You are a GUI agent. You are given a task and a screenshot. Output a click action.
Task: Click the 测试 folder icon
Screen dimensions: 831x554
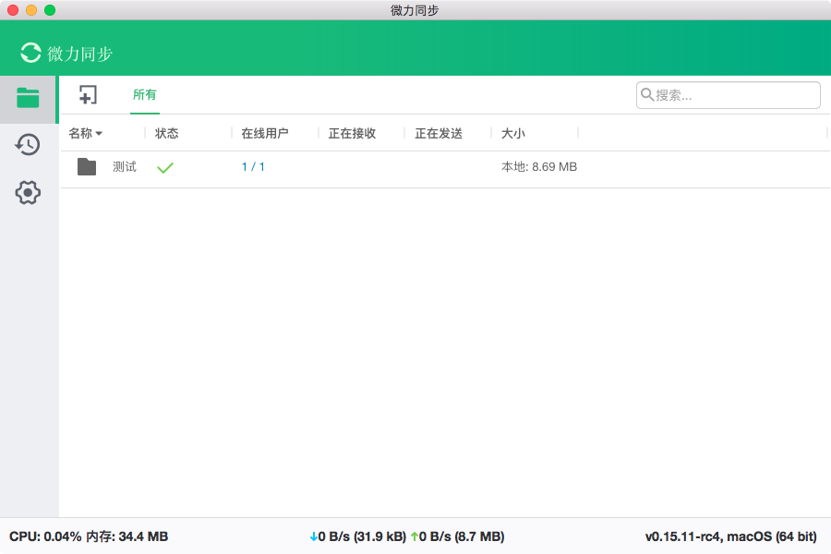(87, 167)
